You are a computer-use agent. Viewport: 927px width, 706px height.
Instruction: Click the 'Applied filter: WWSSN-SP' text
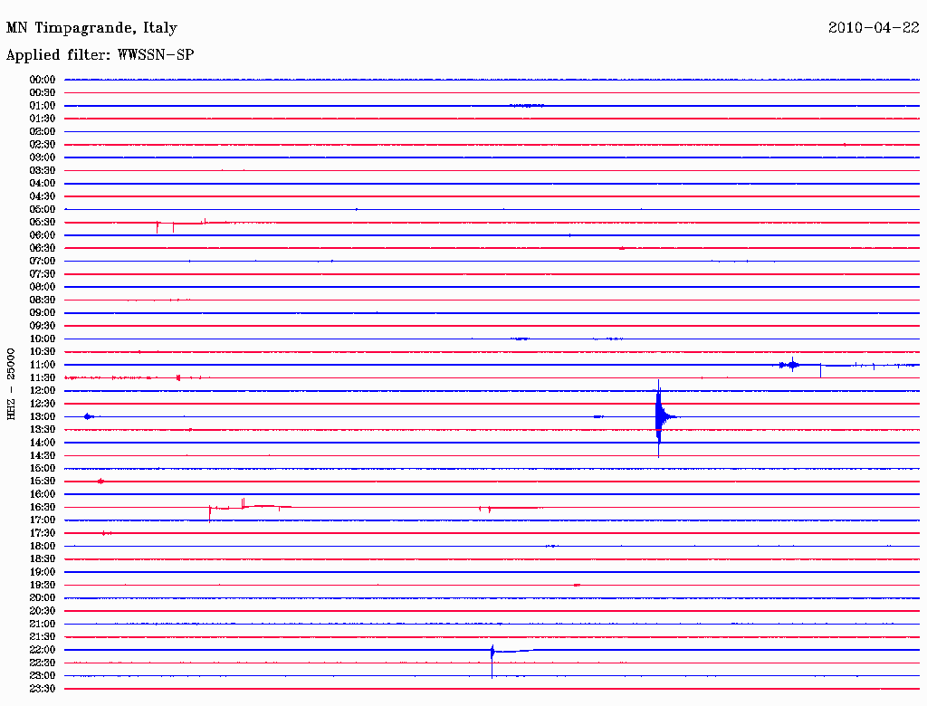pyautogui.click(x=100, y=54)
